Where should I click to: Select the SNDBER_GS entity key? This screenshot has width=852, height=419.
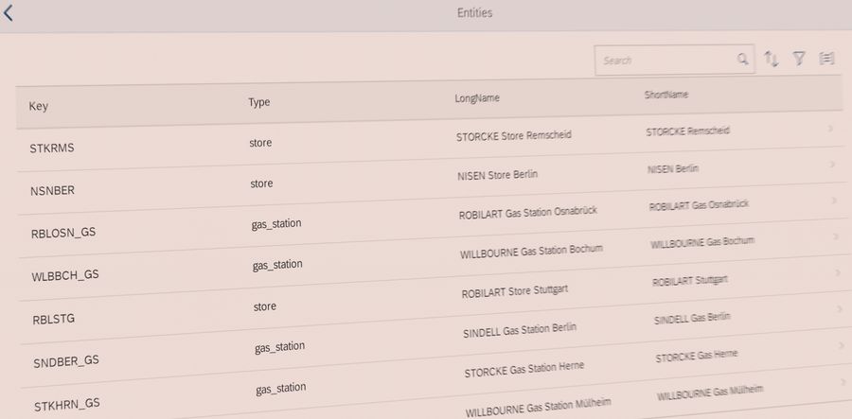pyautogui.click(x=66, y=360)
